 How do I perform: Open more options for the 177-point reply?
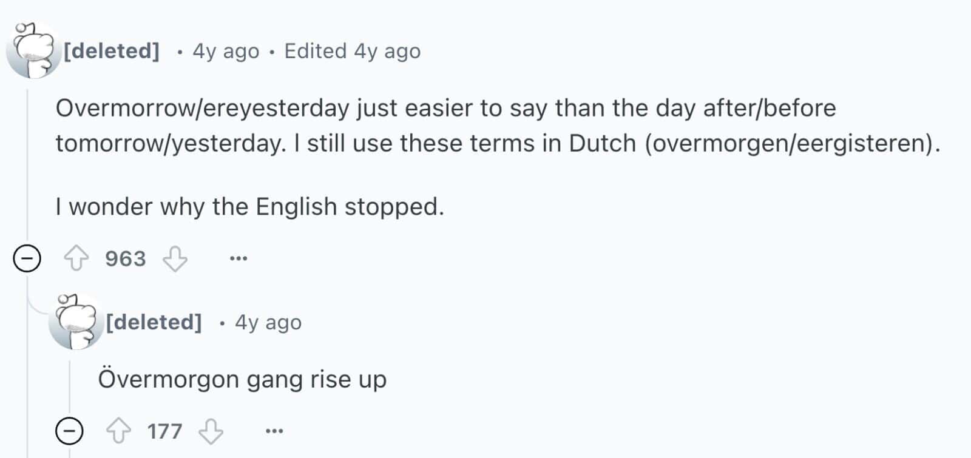click(274, 431)
